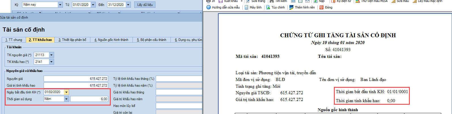Close the report with Đóng
The width and height of the screenshot is (452, 114).
click(321, 7)
